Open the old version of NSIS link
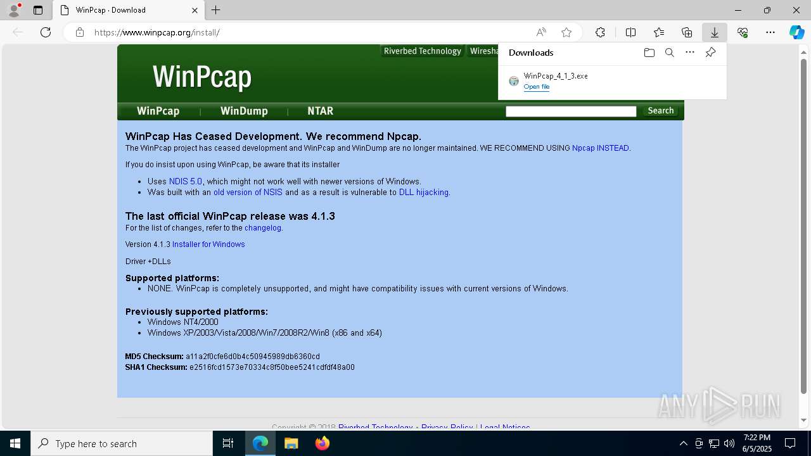 point(248,193)
